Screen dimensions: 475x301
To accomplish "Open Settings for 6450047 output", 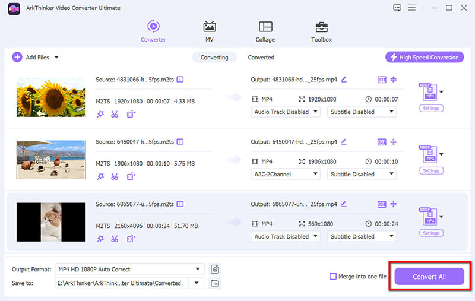I will coord(431,171).
